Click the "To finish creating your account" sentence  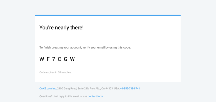[x=85, y=48]
